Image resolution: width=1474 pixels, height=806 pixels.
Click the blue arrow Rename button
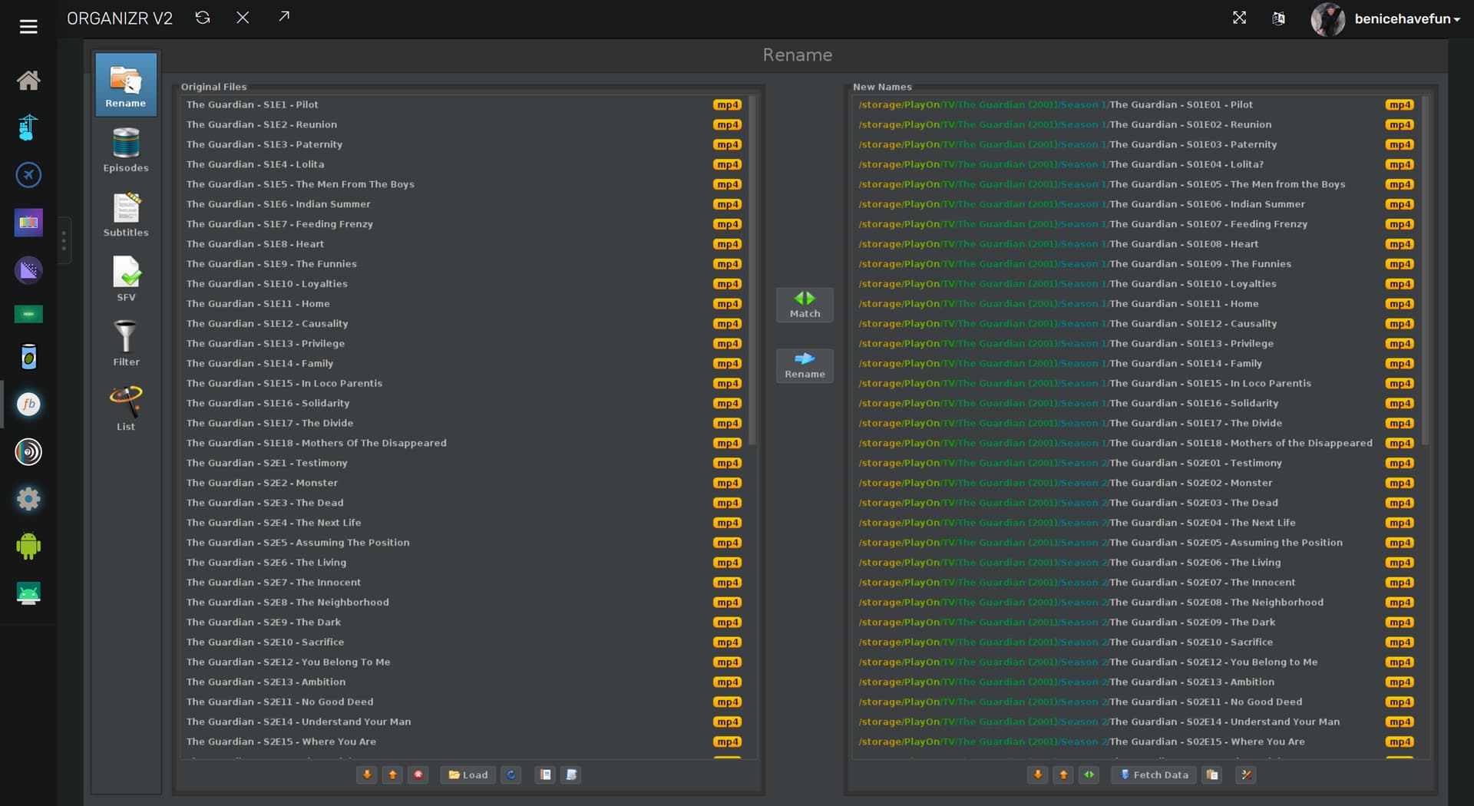coord(805,365)
